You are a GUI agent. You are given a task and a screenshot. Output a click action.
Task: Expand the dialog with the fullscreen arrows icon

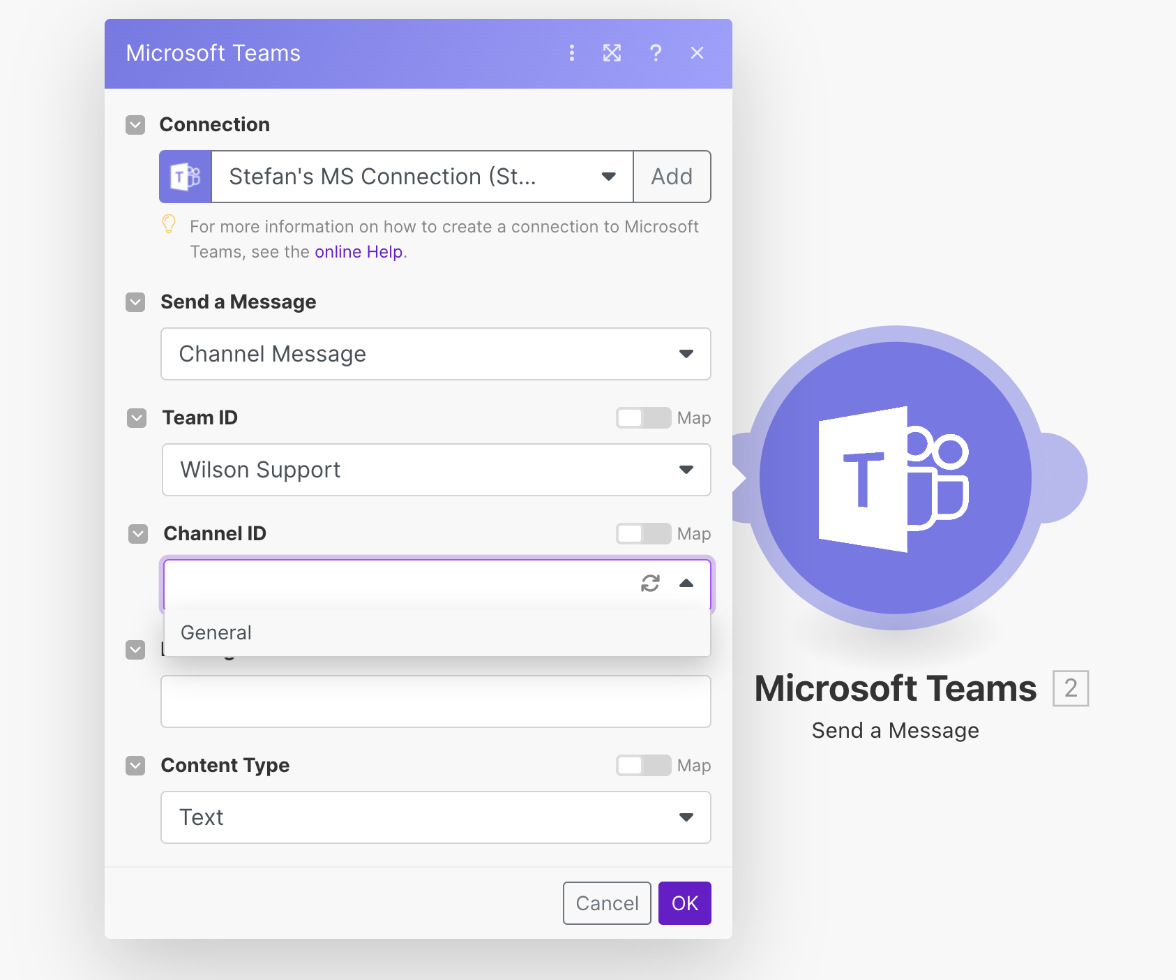(x=612, y=53)
